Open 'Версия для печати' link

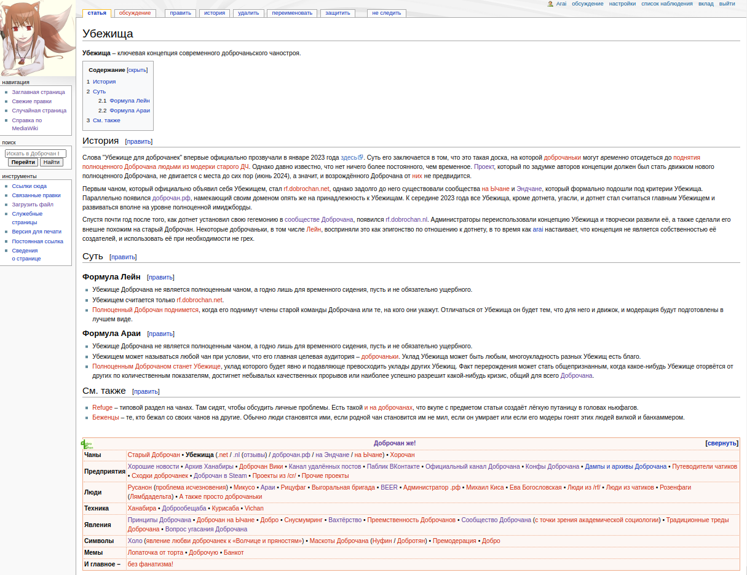click(36, 232)
